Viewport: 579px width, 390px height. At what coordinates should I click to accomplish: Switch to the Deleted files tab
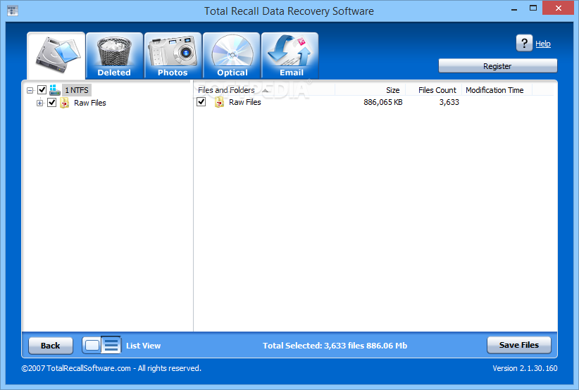114,56
